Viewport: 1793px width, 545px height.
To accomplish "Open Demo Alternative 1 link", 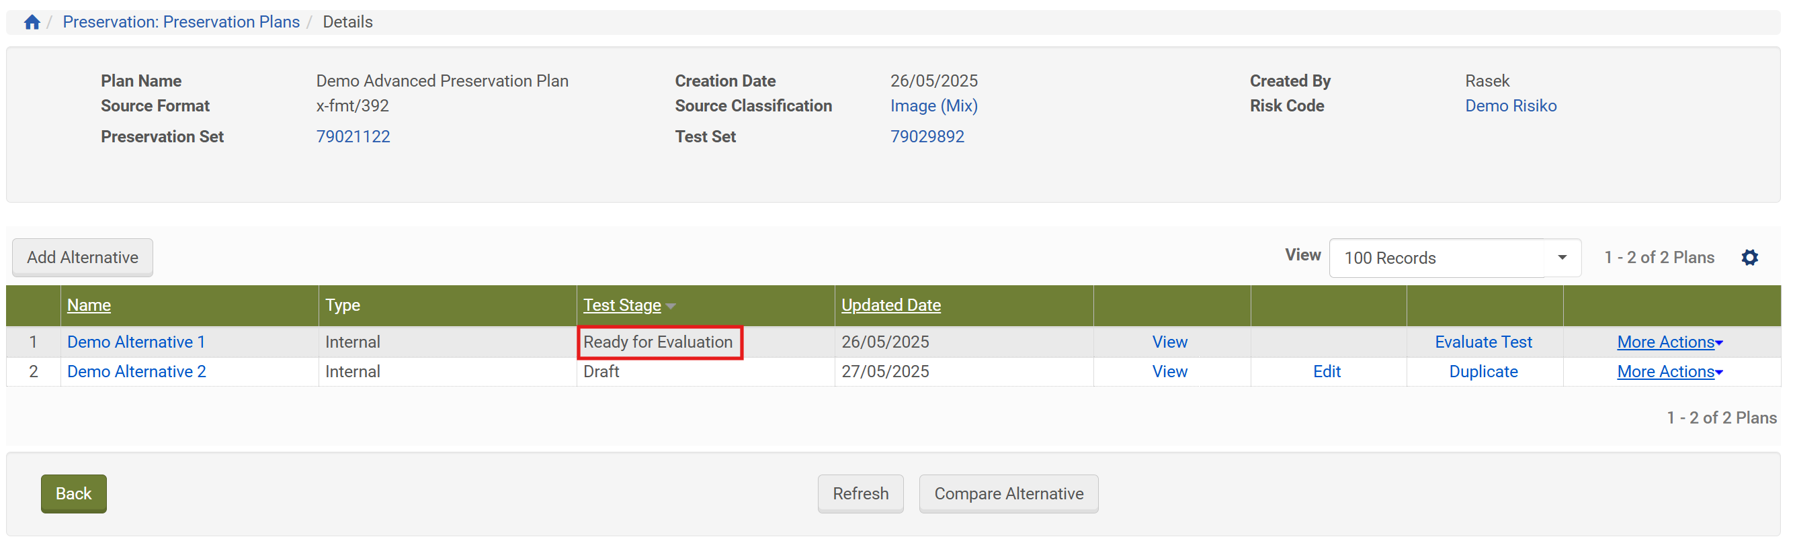I will coord(136,342).
